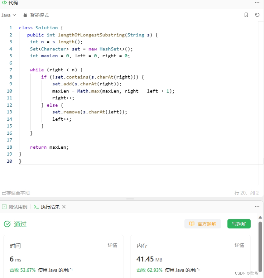Click the book icon inside 官方题解 button
The height and width of the screenshot is (278, 264).
[x=192, y=224]
